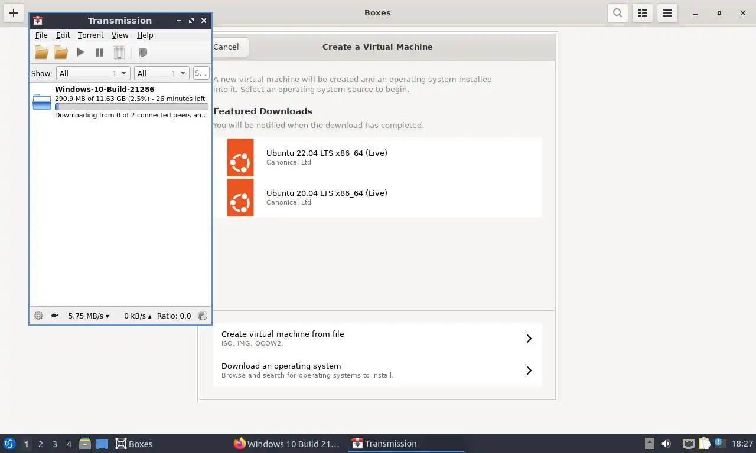The image size is (756, 453).
Task: Open the first Show filter dropdown
Action: pos(93,73)
